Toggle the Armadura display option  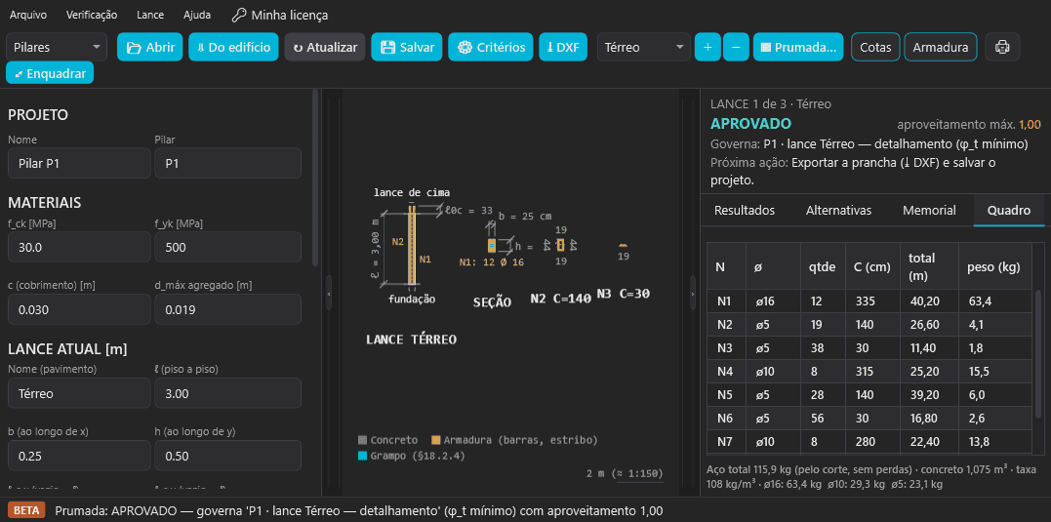click(x=941, y=48)
